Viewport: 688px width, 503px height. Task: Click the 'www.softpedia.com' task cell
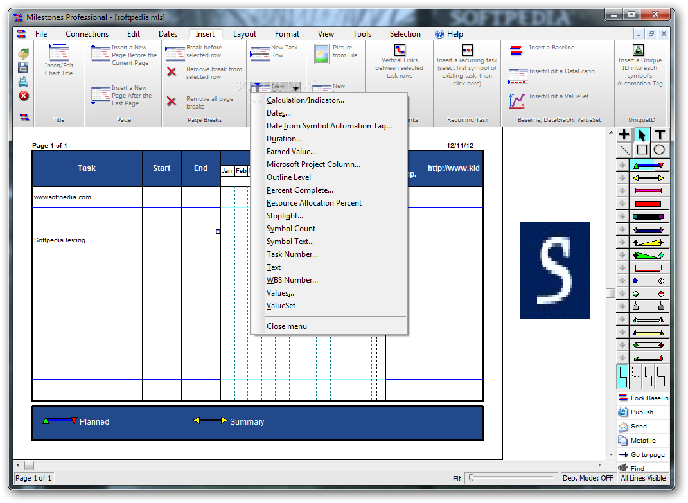(x=87, y=197)
